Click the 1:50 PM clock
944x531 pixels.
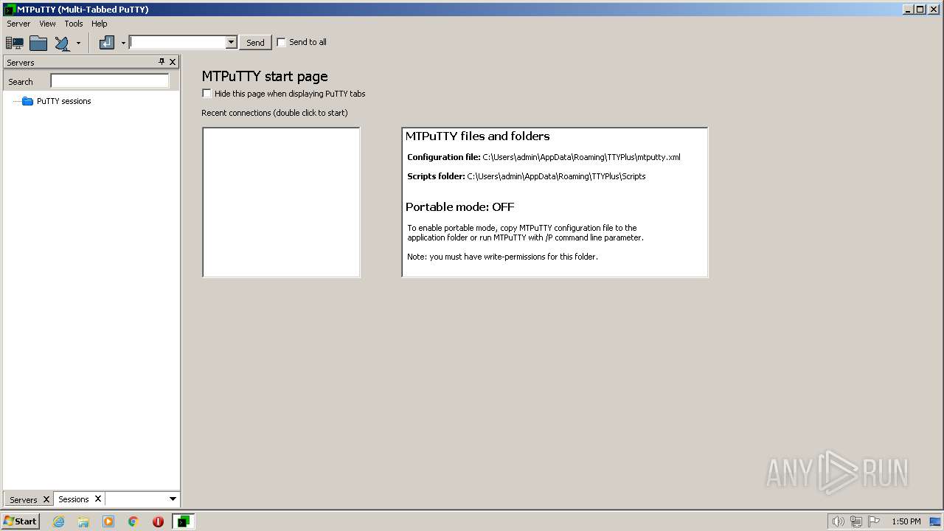tap(906, 521)
